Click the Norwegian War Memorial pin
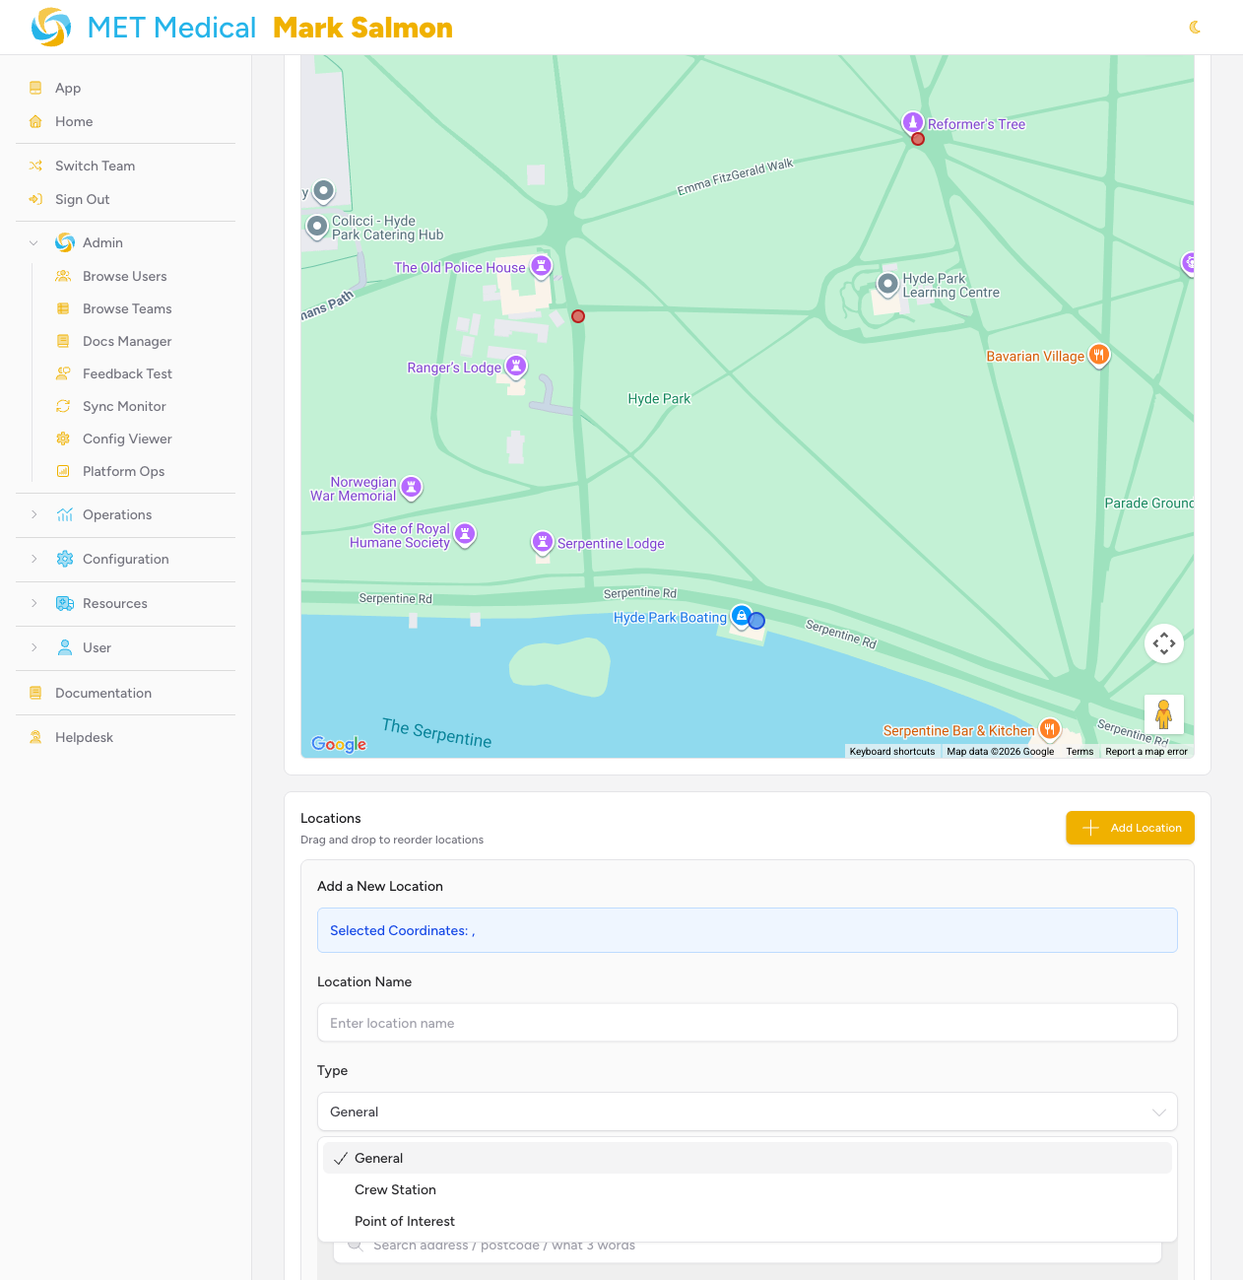This screenshot has height=1280, width=1243. (x=412, y=487)
